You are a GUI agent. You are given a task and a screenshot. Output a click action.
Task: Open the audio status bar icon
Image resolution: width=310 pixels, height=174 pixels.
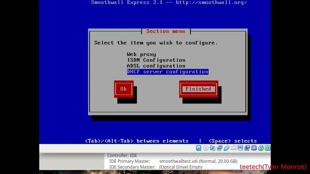click(x=213, y=148)
